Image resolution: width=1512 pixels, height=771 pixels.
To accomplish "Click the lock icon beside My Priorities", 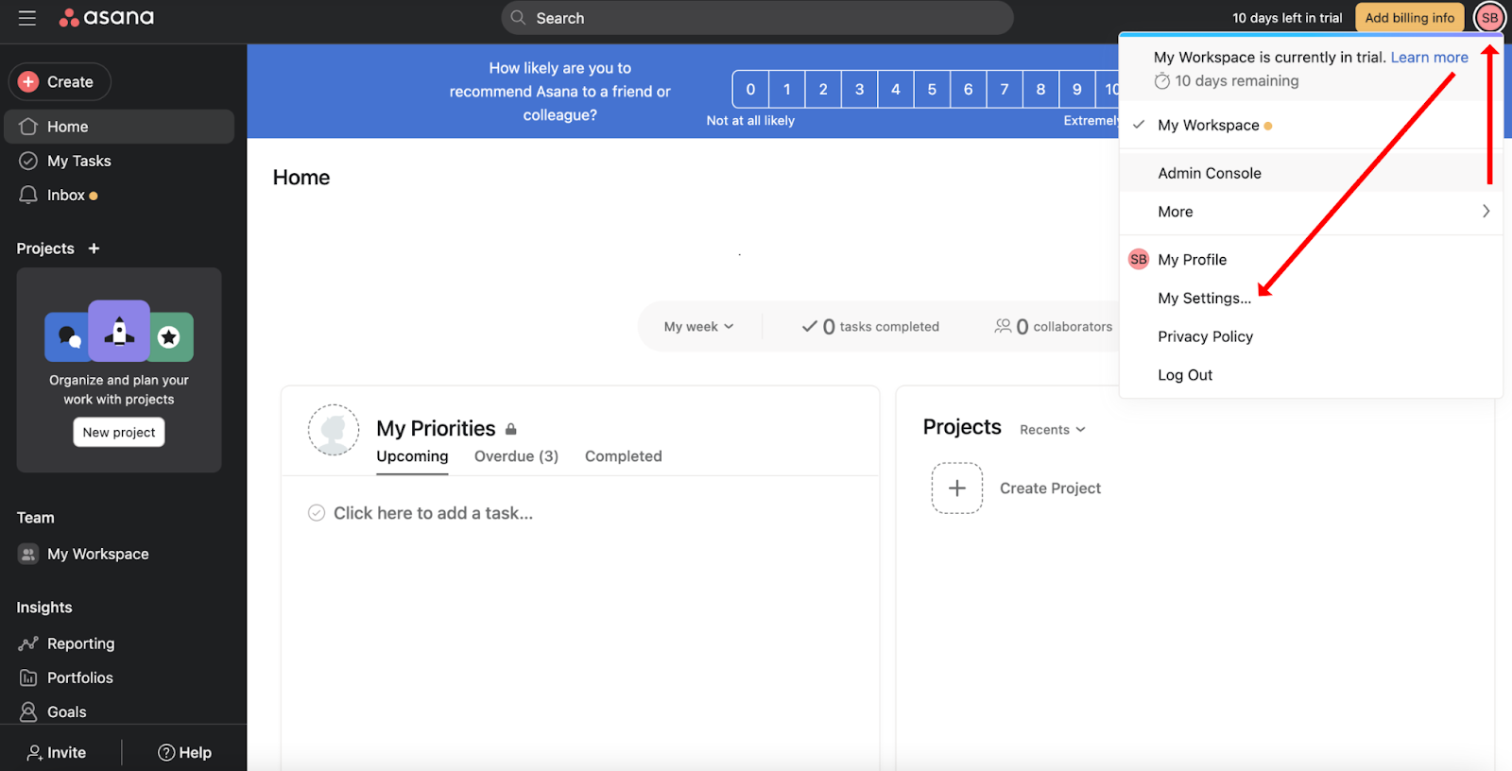I will tap(511, 429).
